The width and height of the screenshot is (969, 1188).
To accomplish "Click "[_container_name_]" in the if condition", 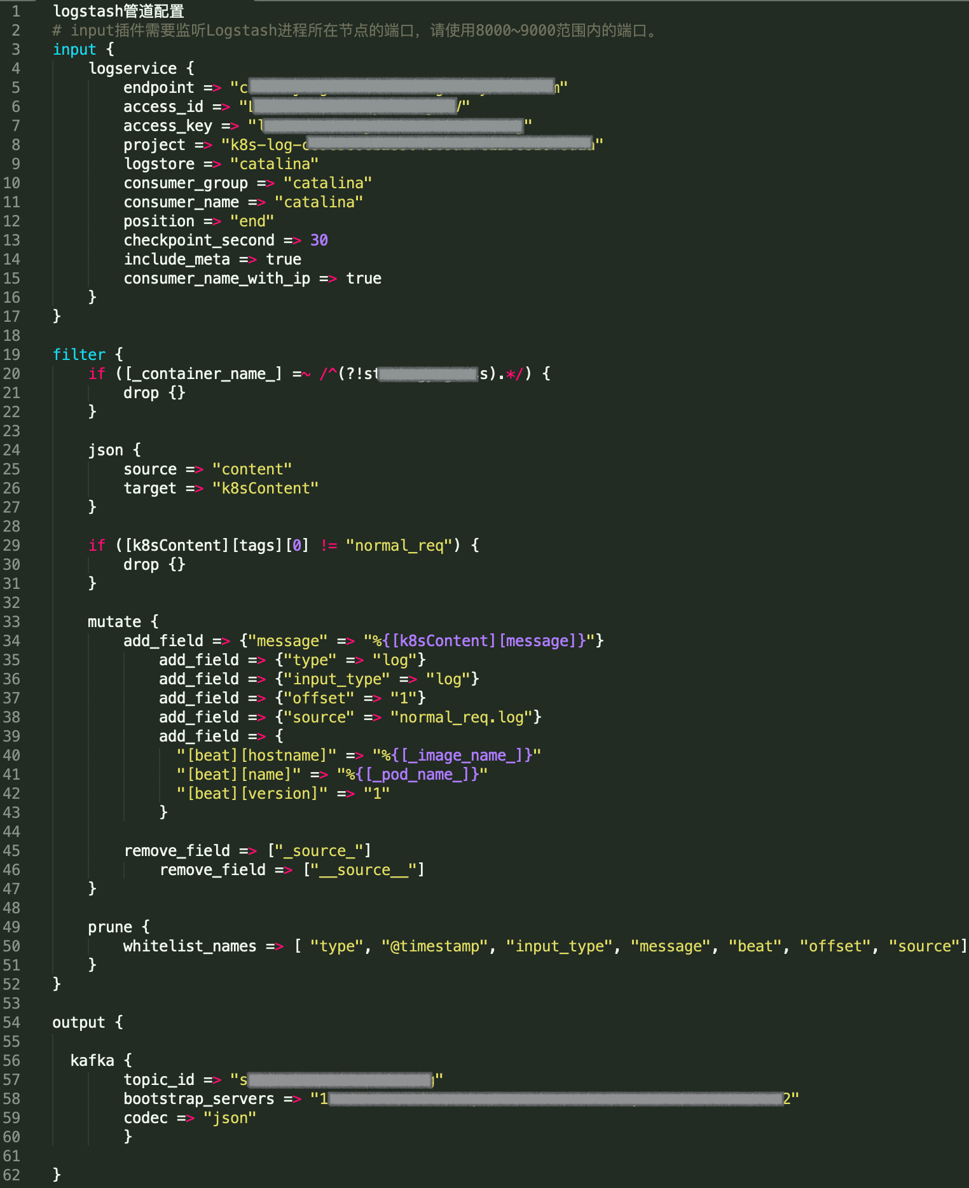I will [x=203, y=373].
